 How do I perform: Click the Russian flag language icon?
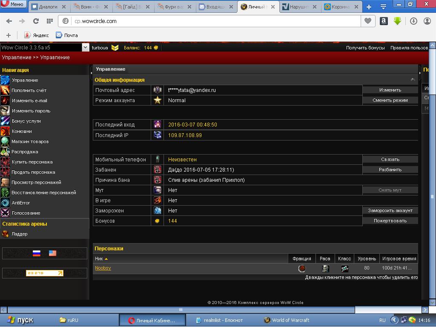pyautogui.click(x=37, y=253)
